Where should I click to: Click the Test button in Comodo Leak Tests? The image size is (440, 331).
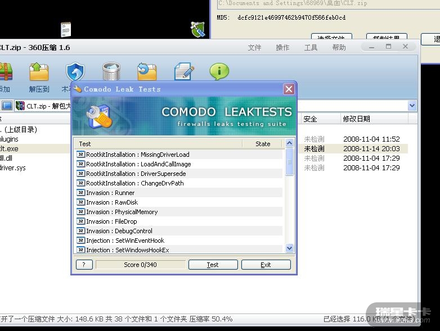click(x=213, y=265)
